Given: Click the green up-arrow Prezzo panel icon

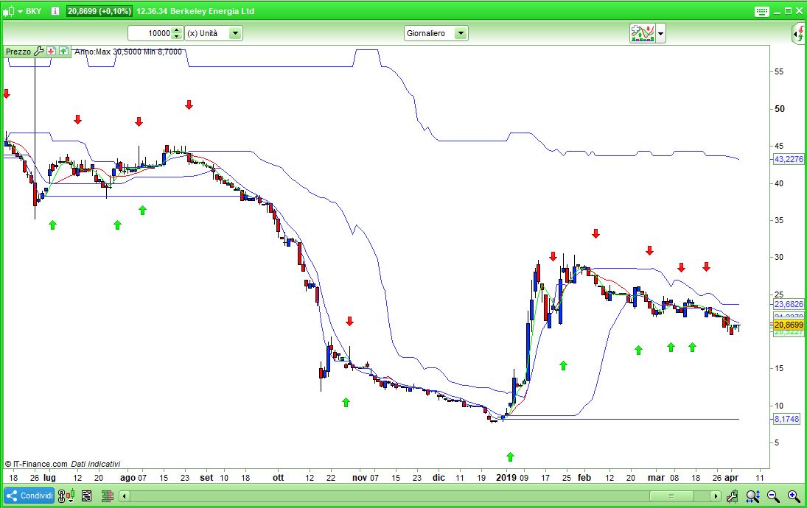Looking at the screenshot, I should 63,52.
